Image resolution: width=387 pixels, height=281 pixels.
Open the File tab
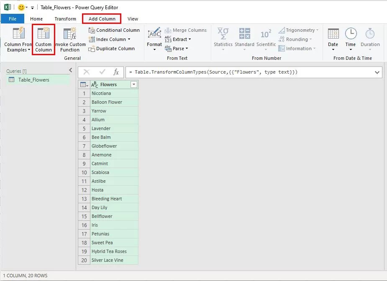[13, 19]
